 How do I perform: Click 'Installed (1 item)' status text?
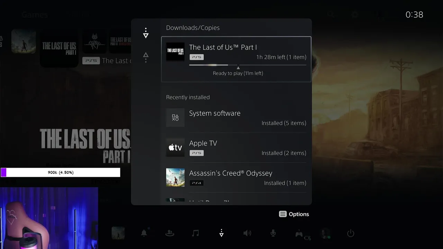point(285,183)
